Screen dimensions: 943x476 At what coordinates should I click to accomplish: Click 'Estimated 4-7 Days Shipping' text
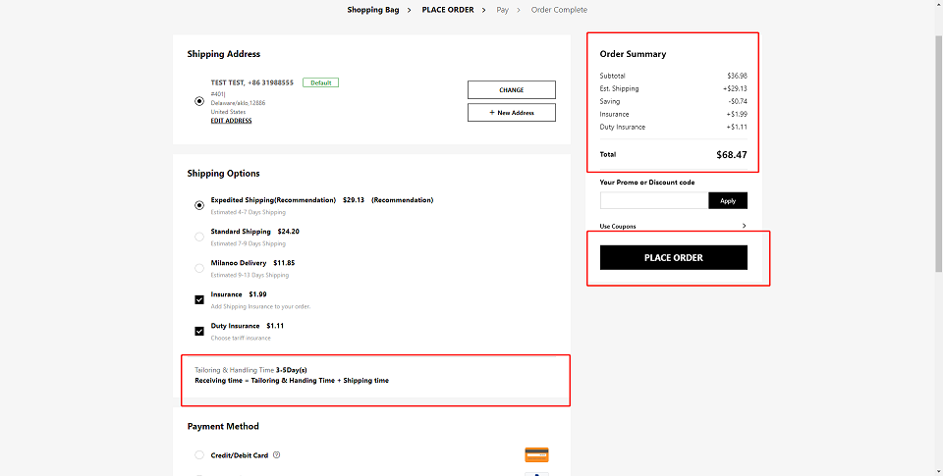pos(248,212)
